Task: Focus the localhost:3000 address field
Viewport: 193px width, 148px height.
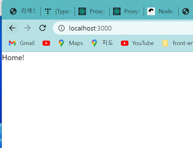Action: click(x=123, y=28)
